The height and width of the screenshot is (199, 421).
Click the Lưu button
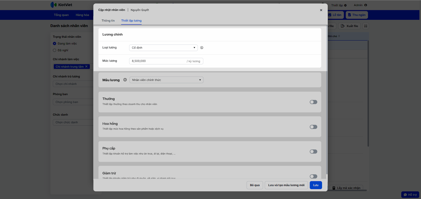click(316, 185)
